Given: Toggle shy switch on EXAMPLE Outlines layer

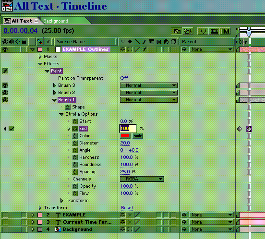Looking at the screenshot, I should tap(123, 49).
